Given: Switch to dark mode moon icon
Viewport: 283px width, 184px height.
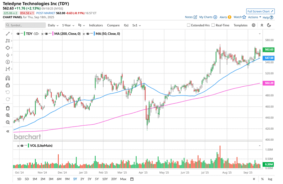Looking at the screenshot, I should pos(269,25).
